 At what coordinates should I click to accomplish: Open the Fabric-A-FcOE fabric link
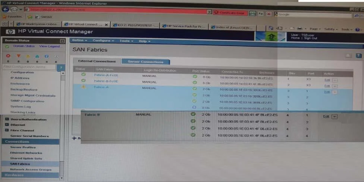click(x=106, y=75)
